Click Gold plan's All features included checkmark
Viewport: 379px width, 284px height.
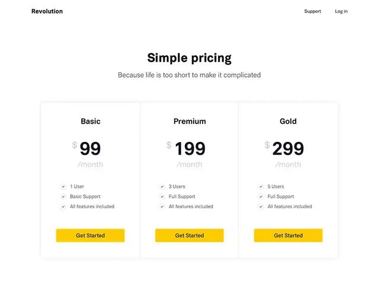261,206
